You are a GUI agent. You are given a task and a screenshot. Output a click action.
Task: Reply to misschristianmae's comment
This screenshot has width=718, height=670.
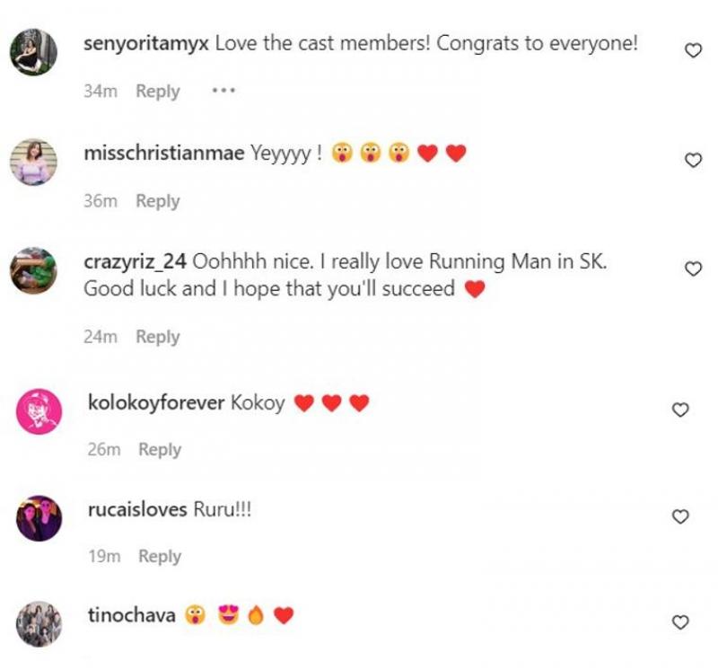[158, 201]
